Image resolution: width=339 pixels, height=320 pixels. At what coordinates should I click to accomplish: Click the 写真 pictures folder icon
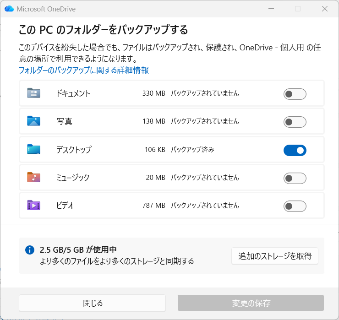click(x=33, y=121)
